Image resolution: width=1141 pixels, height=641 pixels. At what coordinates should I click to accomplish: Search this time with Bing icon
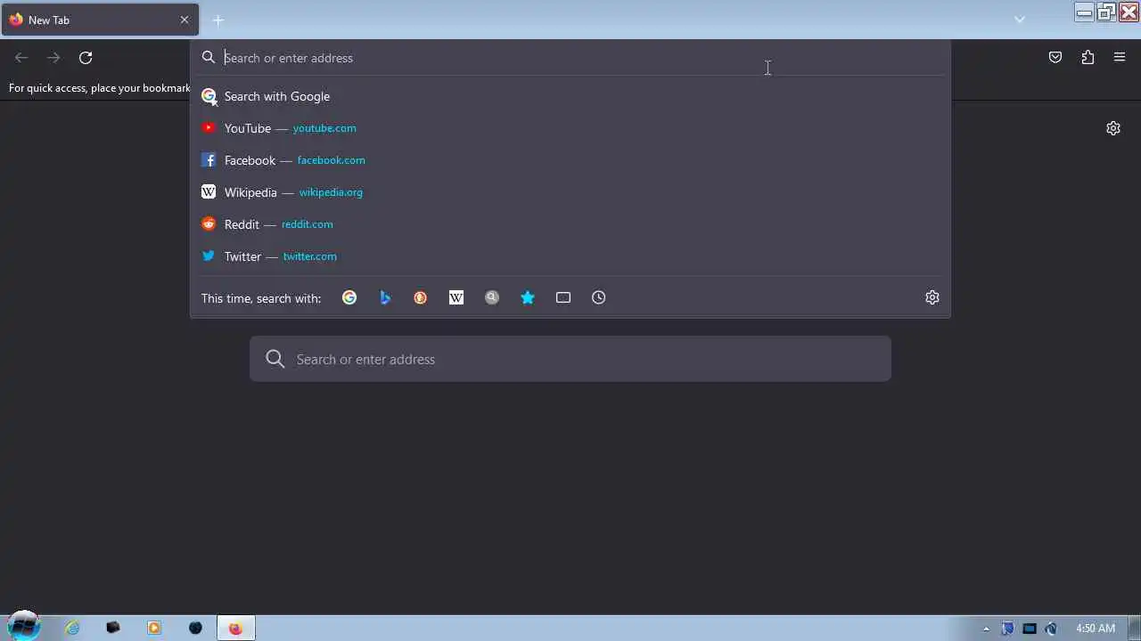click(x=385, y=297)
